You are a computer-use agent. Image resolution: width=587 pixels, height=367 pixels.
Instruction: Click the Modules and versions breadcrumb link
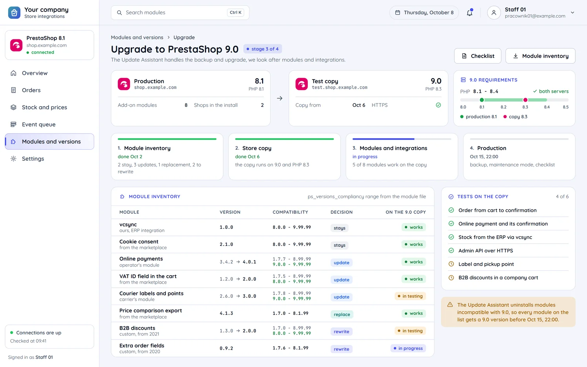(x=137, y=37)
